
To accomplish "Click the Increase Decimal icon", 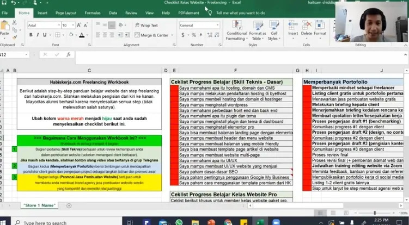I will pyautogui.click(x=210, y=35).
